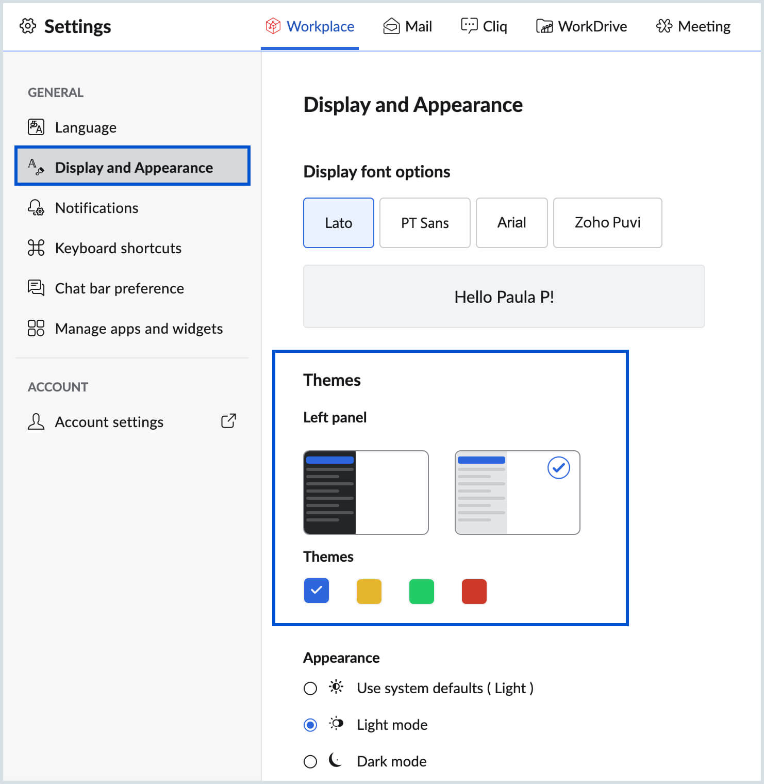Switch to the Cliq tab
Screen dimensions: 764x784
[x=484, y=26]
